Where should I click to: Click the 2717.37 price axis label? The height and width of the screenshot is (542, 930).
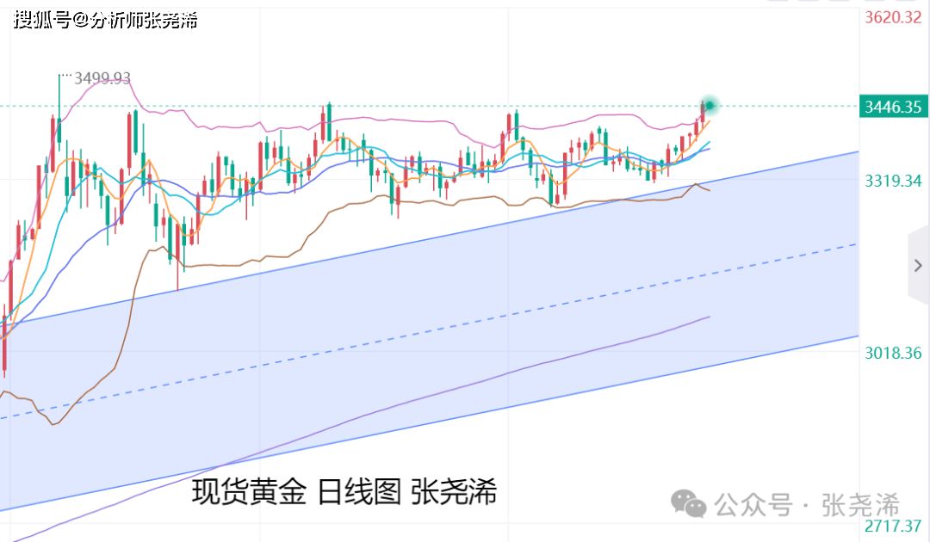pos(893,526)
